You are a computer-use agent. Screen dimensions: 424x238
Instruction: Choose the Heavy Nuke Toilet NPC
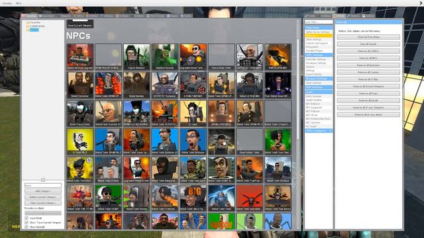click(221, 57)
